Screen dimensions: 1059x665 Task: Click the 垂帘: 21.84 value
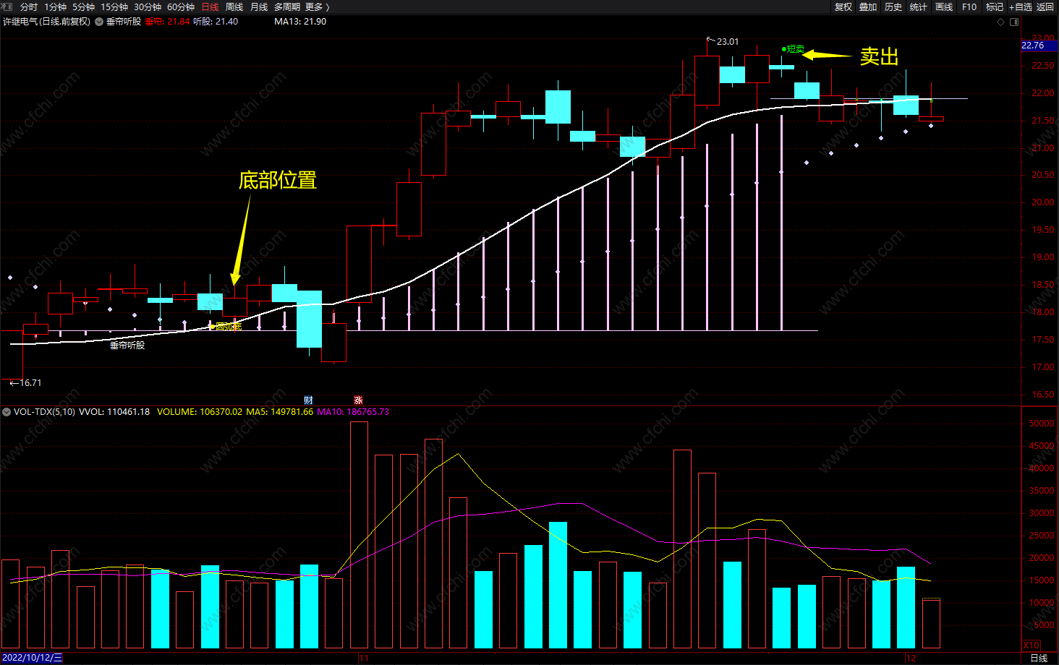click(167, 22)
